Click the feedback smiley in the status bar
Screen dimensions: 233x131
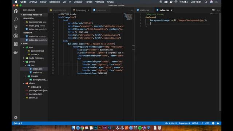(x=213, y=123)
